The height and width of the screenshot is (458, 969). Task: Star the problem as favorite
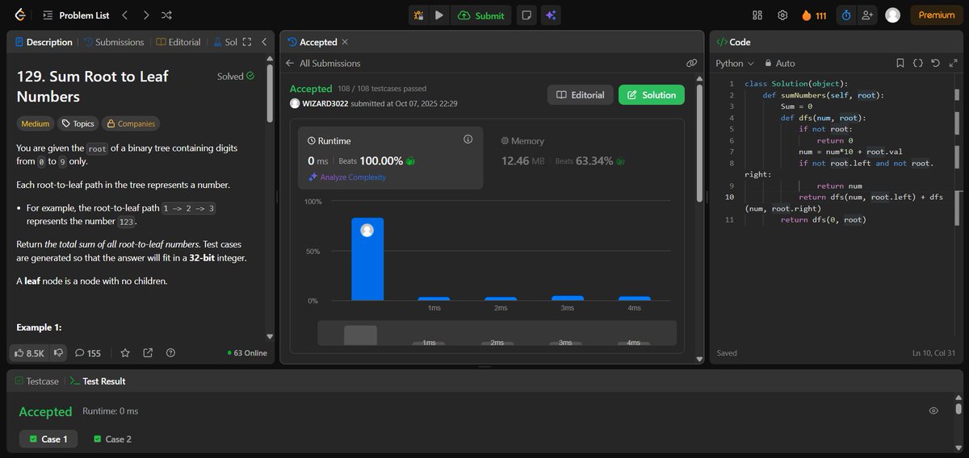click(125, 352)
